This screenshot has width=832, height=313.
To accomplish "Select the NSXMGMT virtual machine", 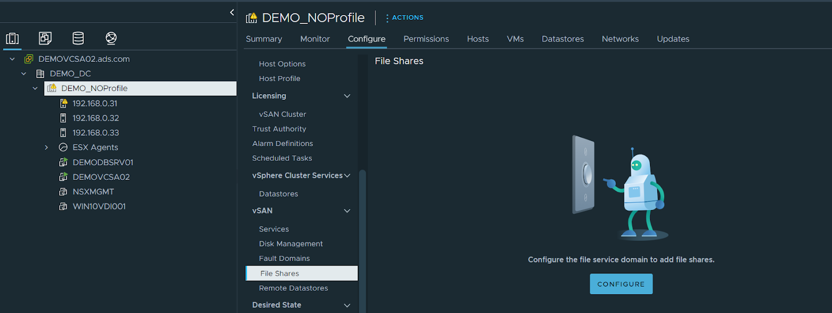I will [x=93, y=191].
